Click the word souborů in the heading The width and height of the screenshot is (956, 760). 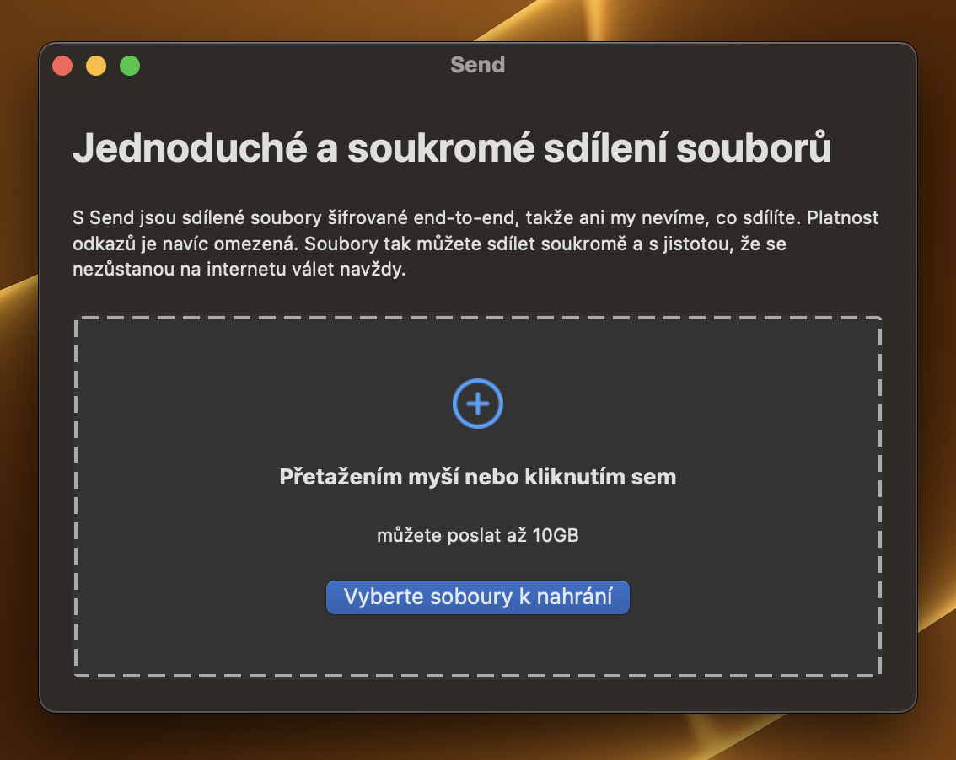click(754, 147)
